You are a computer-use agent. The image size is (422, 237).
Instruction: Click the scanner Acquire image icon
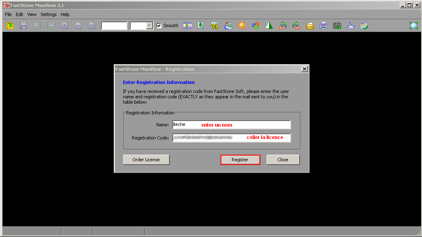click(x=351, y=26)
